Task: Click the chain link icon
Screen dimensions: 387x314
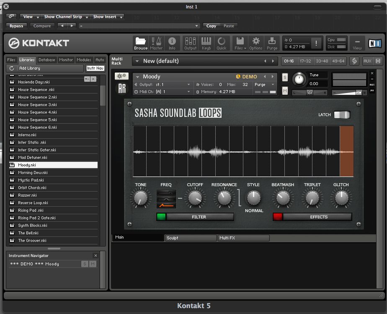Action: [11, 16]
